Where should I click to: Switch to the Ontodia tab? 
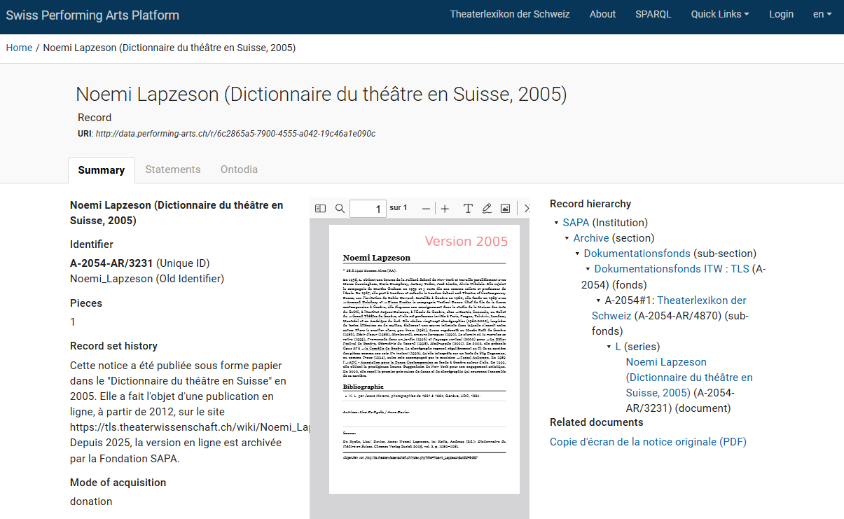(x=239, y=169)
